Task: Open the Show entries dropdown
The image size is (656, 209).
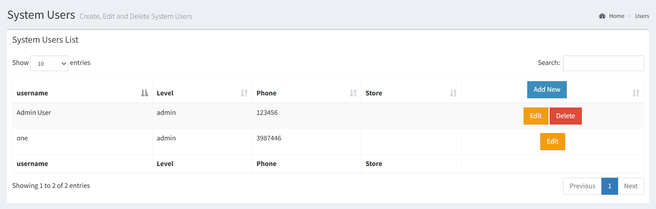Action: pos(49,63)
